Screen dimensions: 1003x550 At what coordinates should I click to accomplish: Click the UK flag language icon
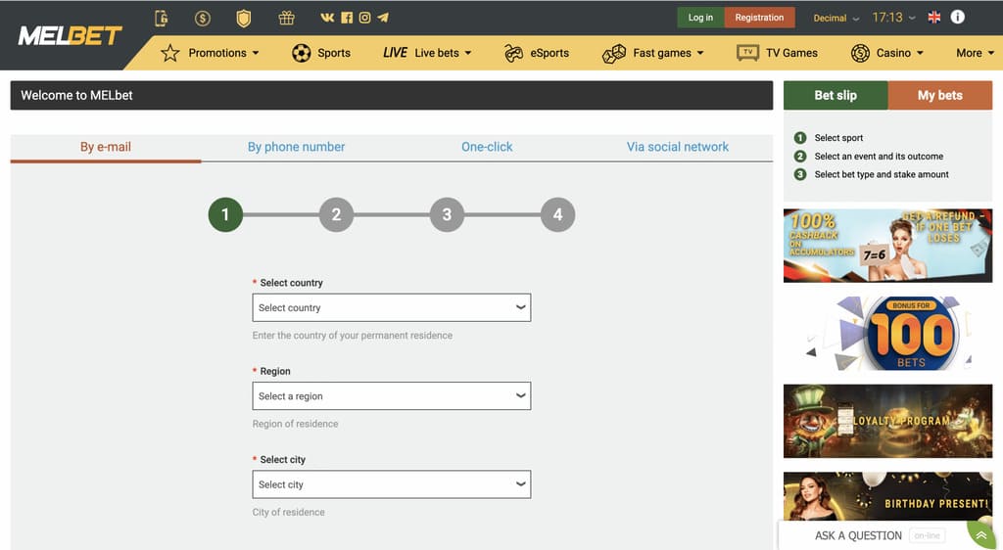click(933, 18)
